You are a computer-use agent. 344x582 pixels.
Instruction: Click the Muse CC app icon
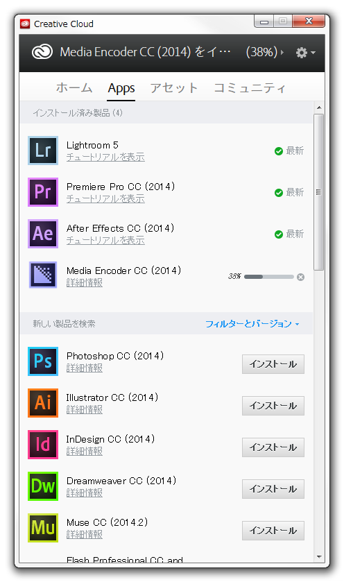[x=43, y=527]
